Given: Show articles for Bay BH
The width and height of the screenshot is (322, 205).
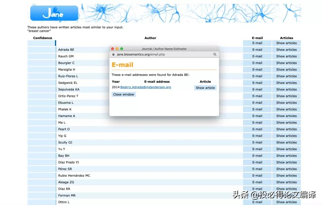Looking at the screenshot, I should tap(287, 156).
